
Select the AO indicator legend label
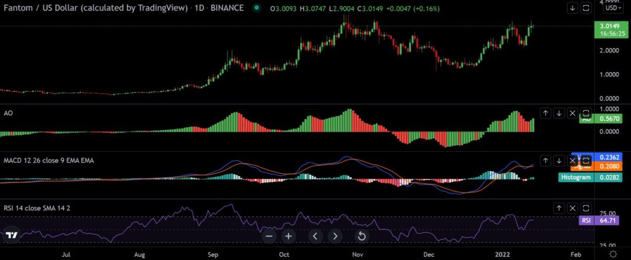[x=8, y=113]
